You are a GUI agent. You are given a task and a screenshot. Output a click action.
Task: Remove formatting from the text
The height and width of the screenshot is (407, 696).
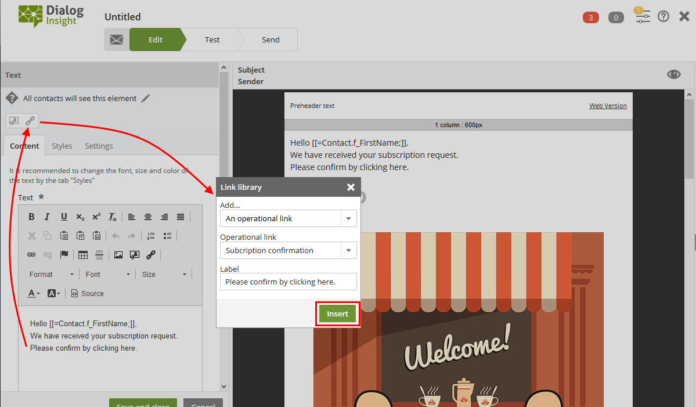coord(113,217)
